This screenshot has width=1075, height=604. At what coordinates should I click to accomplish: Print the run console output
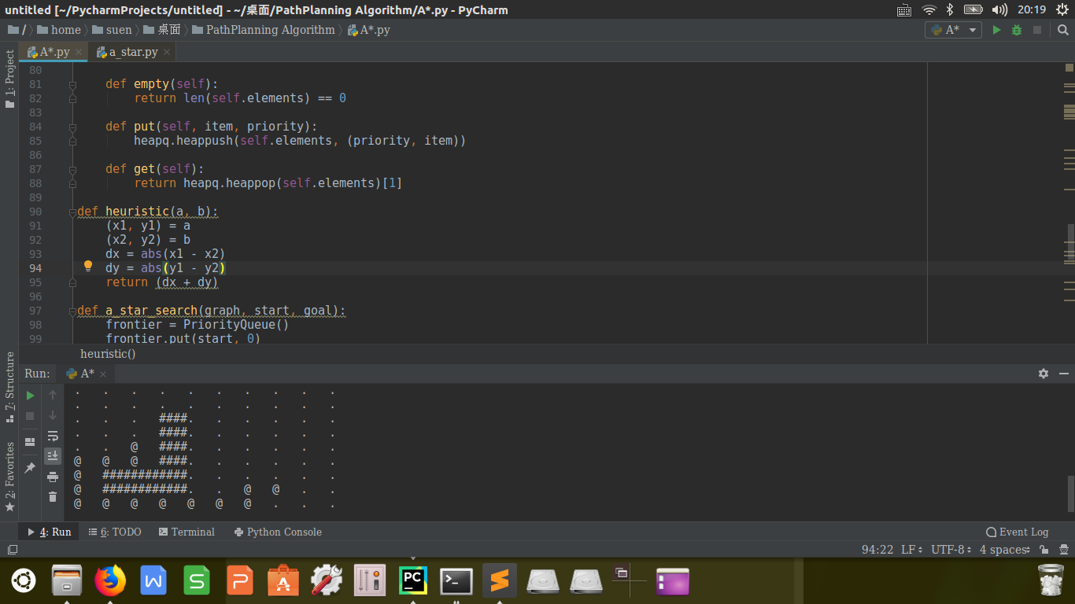[53, 477]
